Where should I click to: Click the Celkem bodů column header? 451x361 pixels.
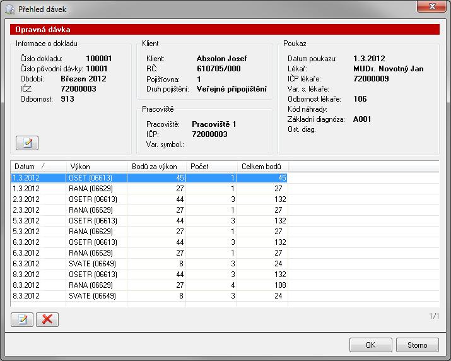263,167
